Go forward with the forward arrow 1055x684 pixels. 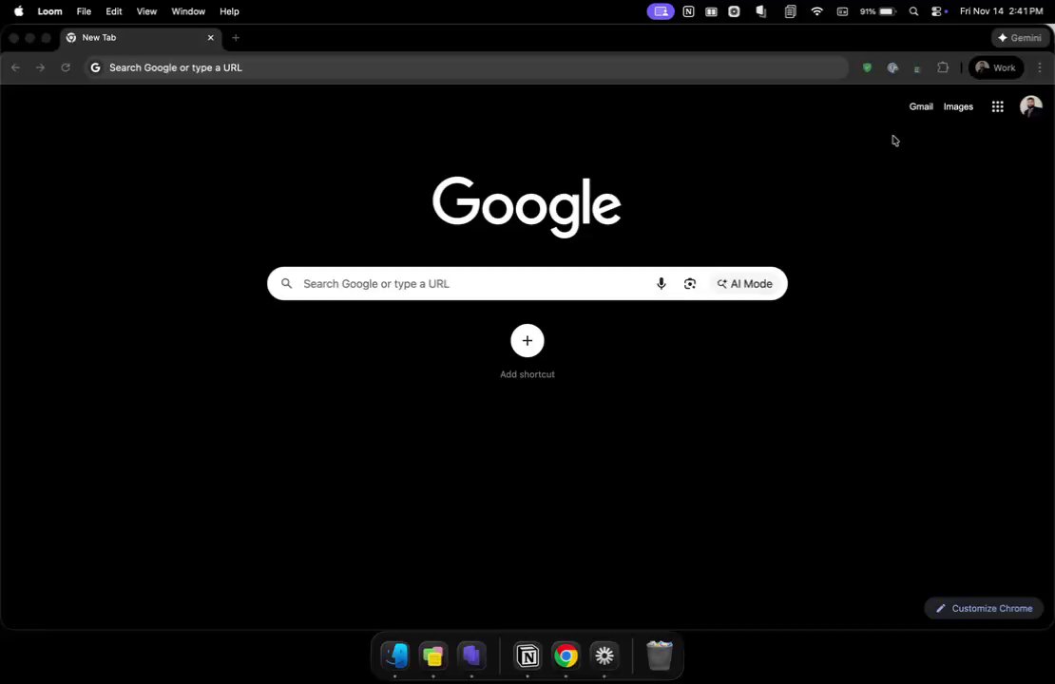tap(40, 67)
